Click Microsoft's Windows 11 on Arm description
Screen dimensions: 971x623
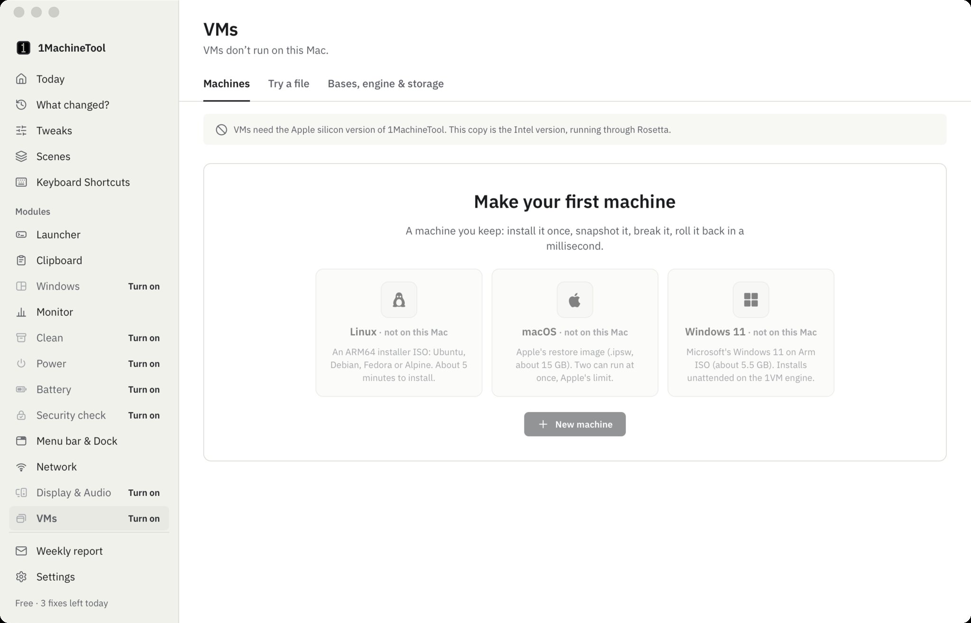(751, 365)
